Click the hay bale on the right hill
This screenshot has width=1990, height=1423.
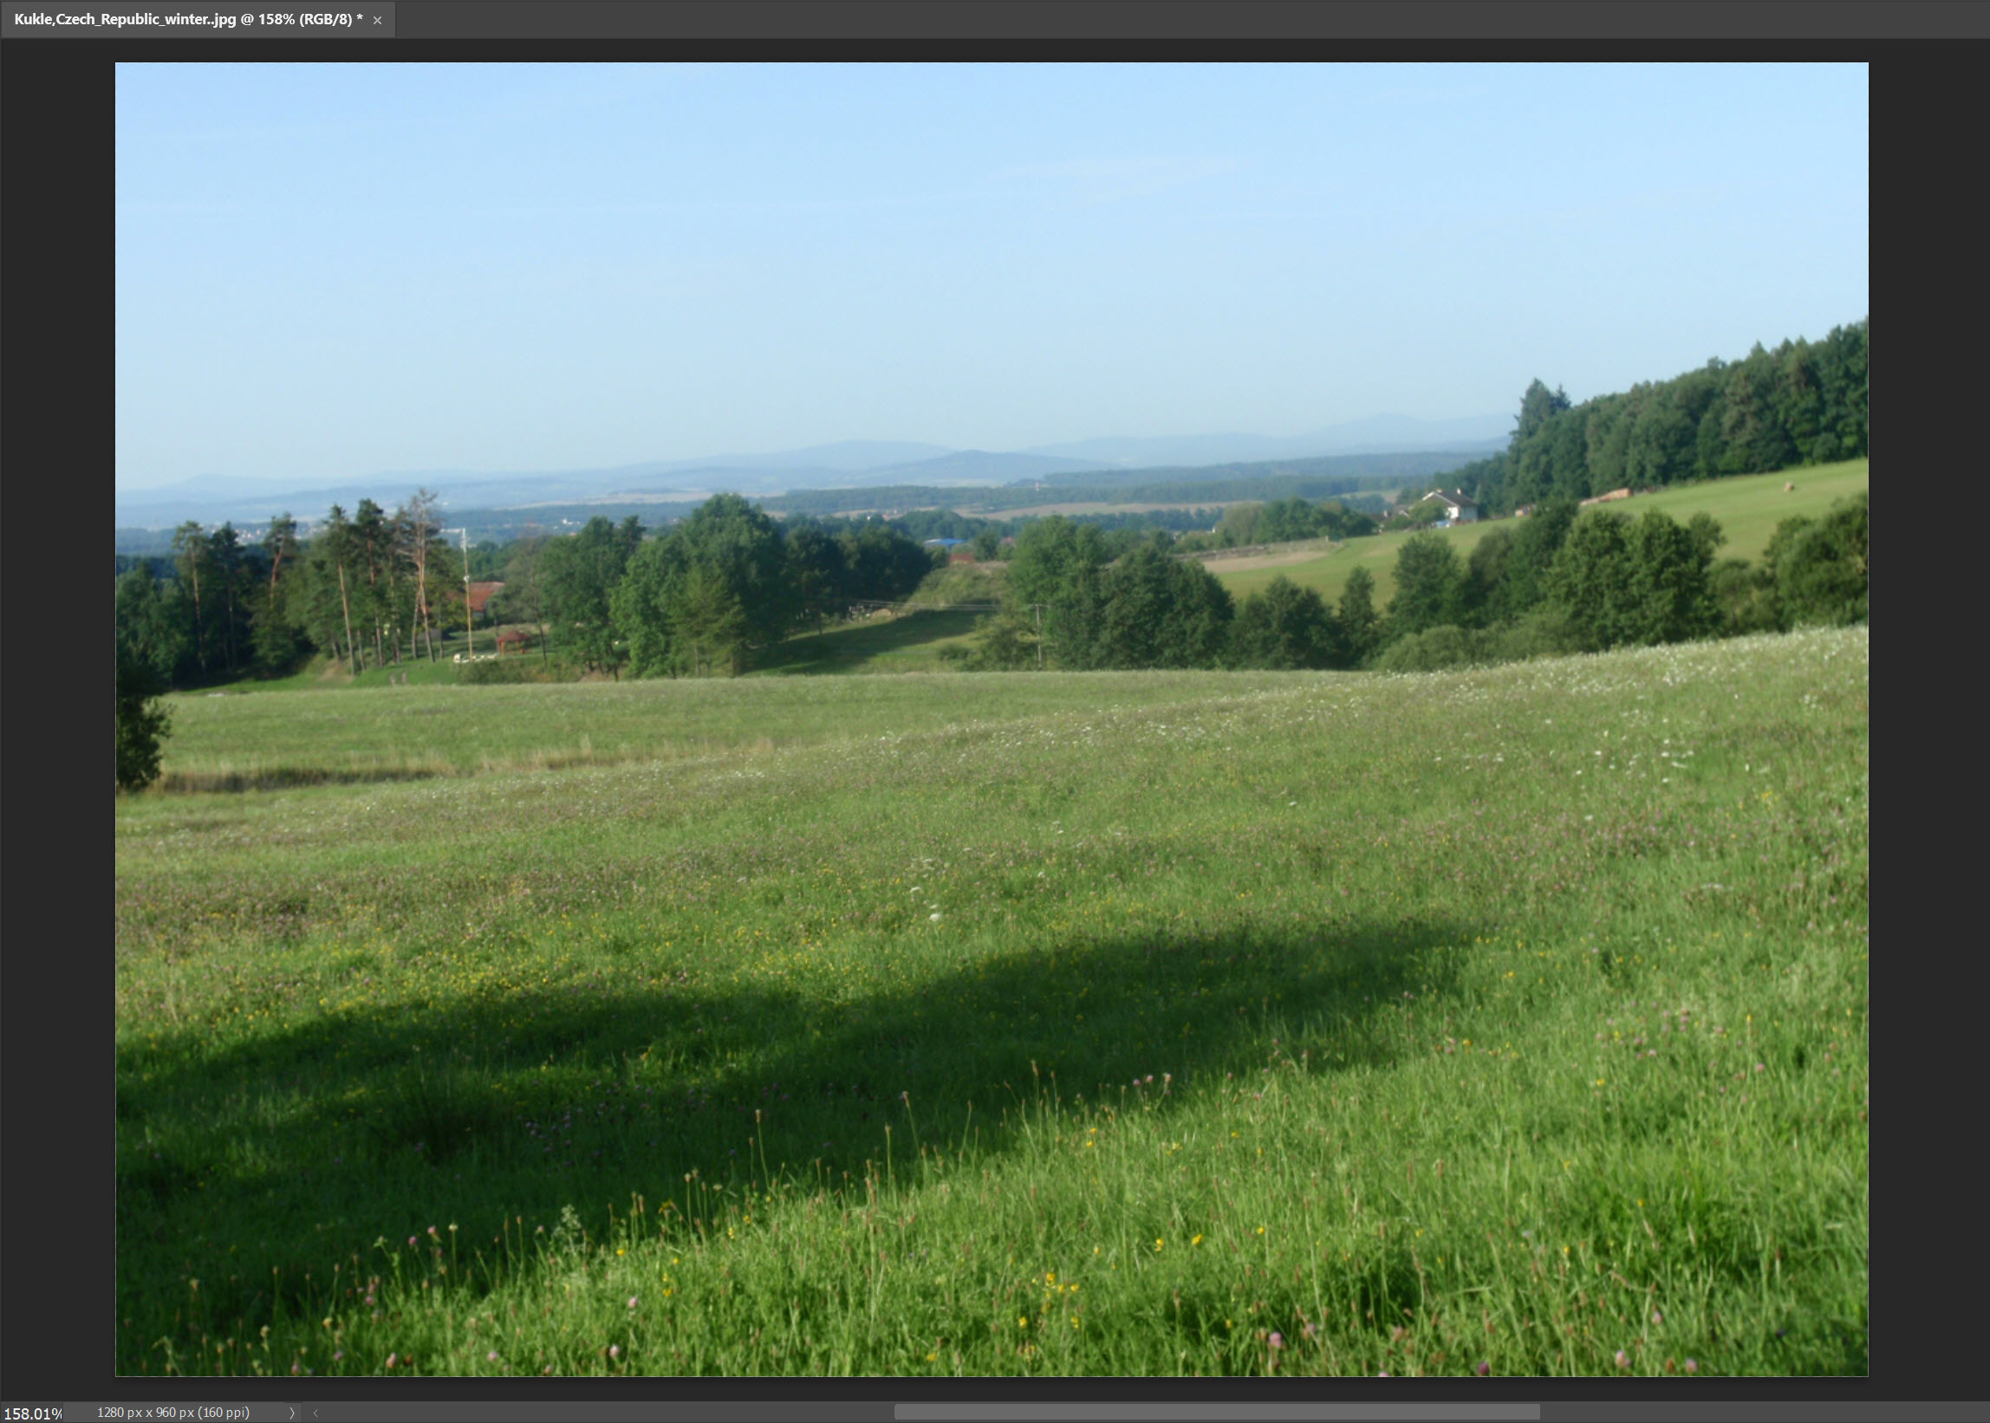click(1787, 486)
